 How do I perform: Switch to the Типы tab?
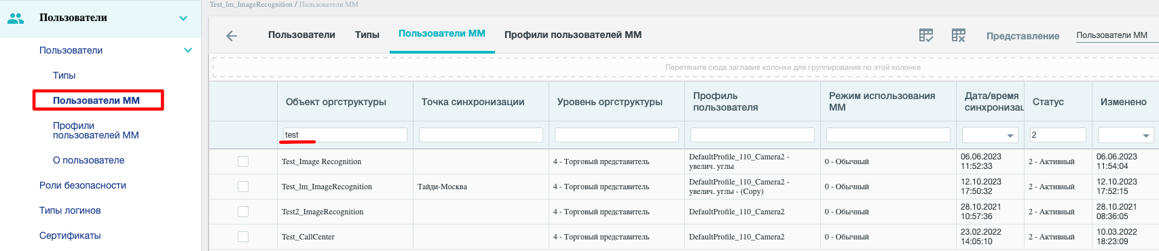click(x=367, y=35)
